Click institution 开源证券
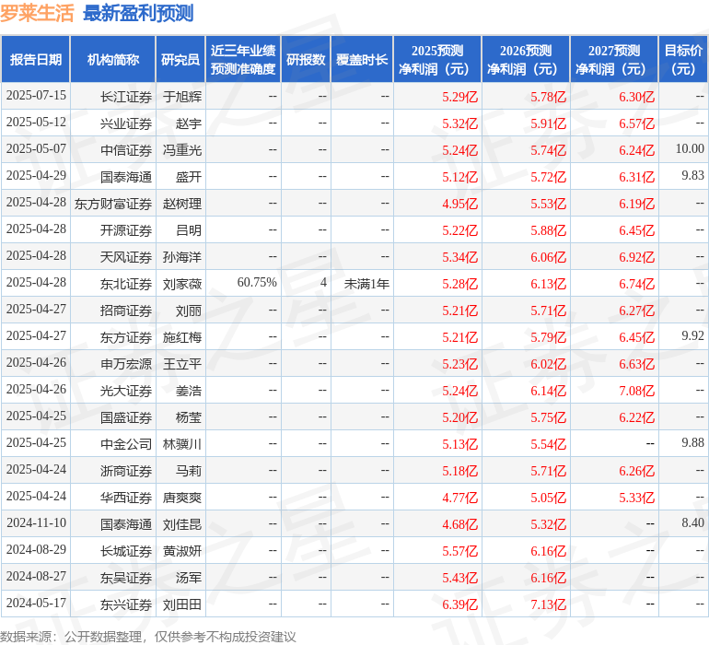This screenshot has width=709, height=645. click(x=126, y=230)
